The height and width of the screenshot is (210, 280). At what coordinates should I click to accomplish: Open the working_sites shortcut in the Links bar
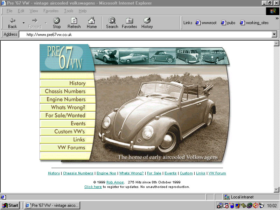254,23
